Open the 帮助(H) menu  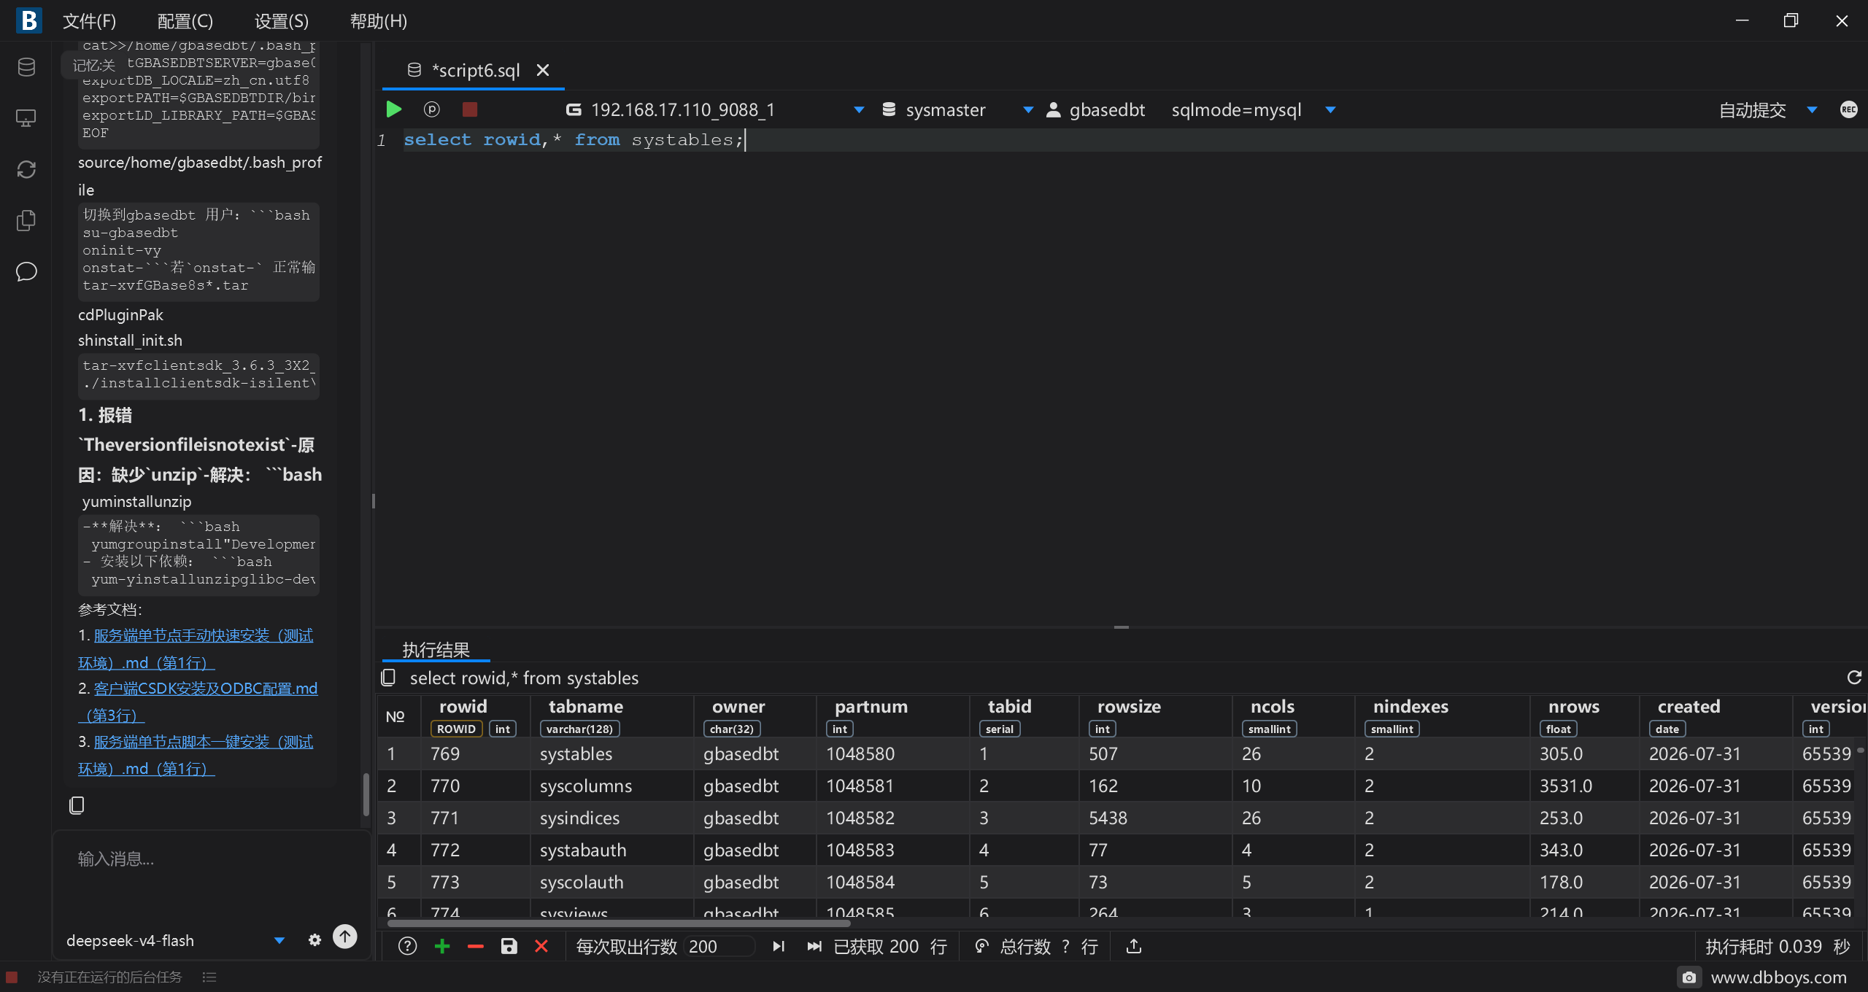(379, 21)
